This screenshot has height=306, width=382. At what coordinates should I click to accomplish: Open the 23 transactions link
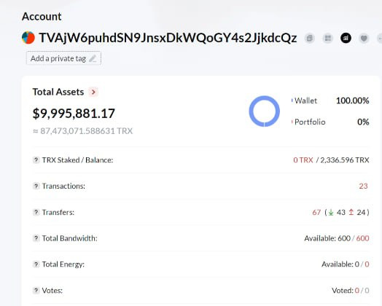[x=363, y=186]
